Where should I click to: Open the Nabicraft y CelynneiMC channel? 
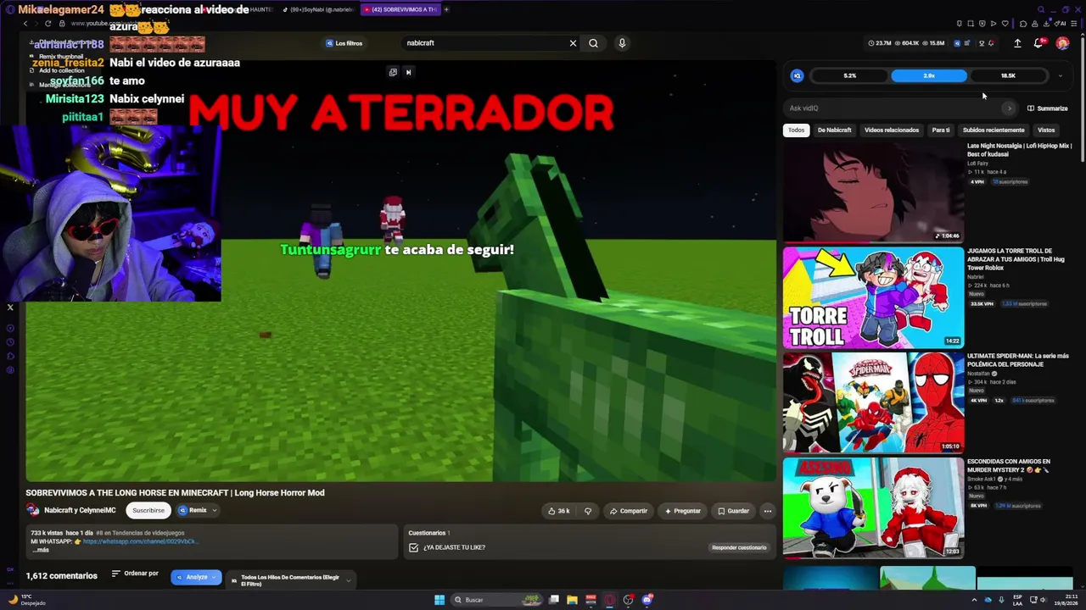pos(80,511)
